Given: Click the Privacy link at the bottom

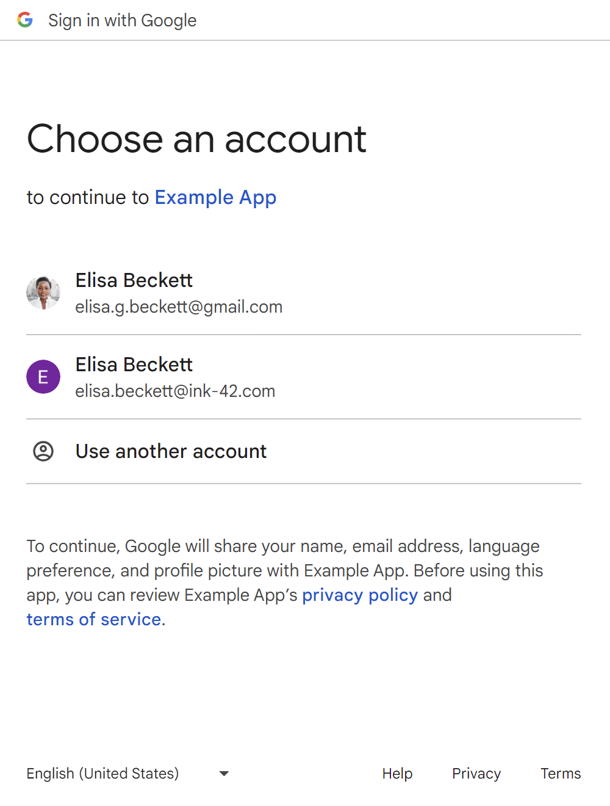Looking at the screenshot, I should [476, 773].
